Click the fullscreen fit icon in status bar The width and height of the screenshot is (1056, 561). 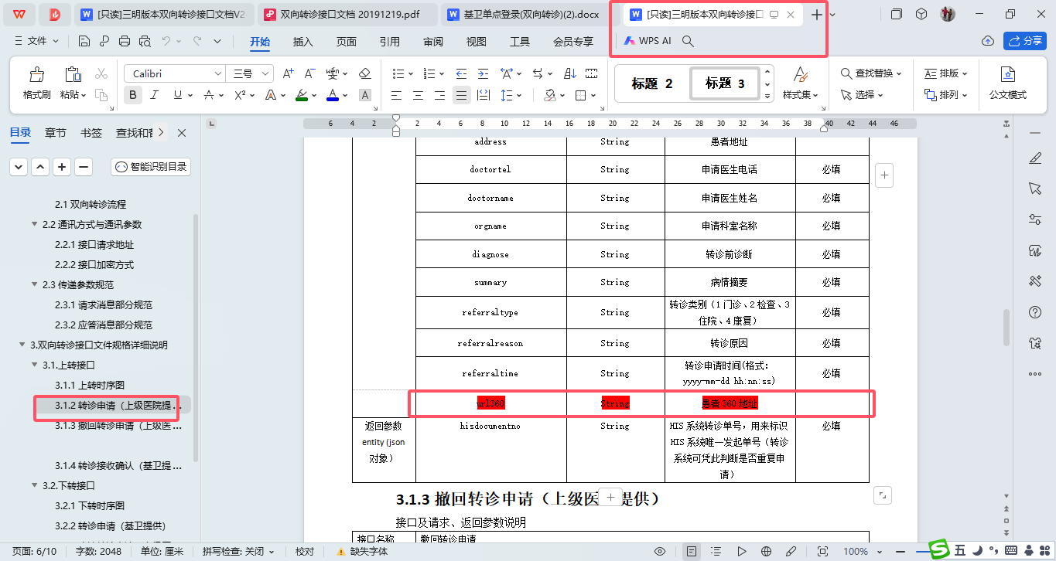click(822, 551)
